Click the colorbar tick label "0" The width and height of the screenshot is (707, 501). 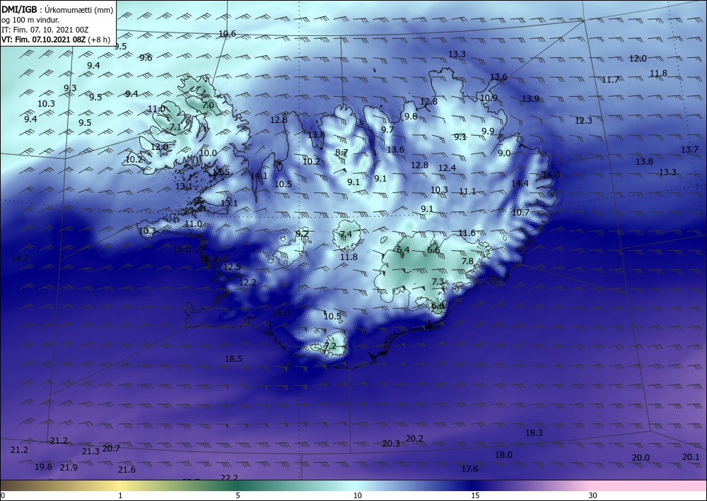click(3, 496)
